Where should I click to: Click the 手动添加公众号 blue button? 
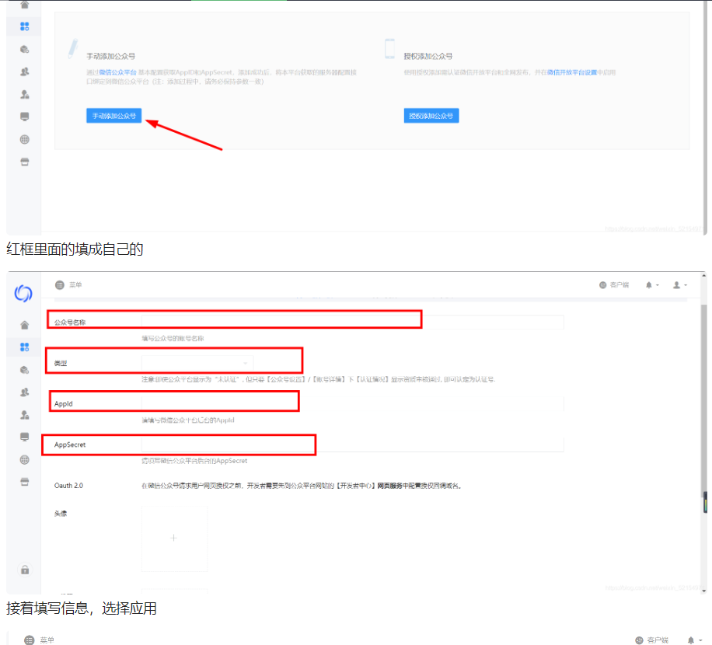pos(113,115)
